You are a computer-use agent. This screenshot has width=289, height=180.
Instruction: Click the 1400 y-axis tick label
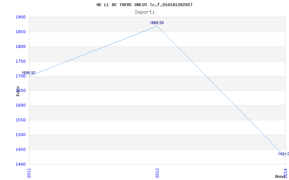pyautogui.click(x=21, y=164)
